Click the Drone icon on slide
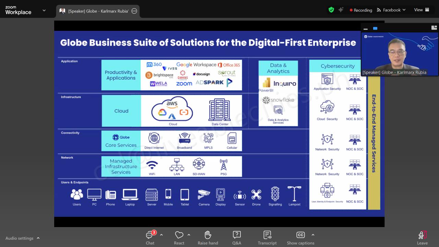Viewport: 439px width, 247px height. tap(256, 195)
